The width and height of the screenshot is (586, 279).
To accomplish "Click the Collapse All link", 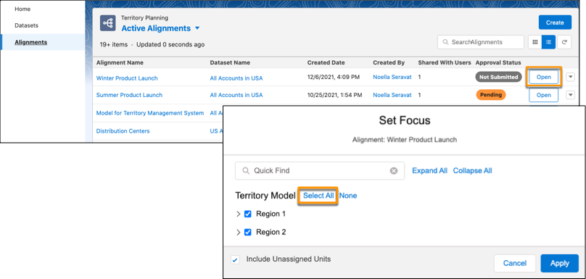I will click(472, 171).
